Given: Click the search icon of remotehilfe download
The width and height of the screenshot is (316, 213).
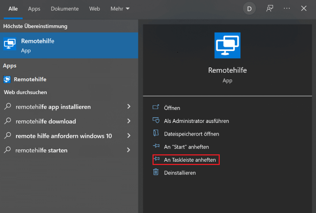Looking at the screenshot, I should pos(8,121).
